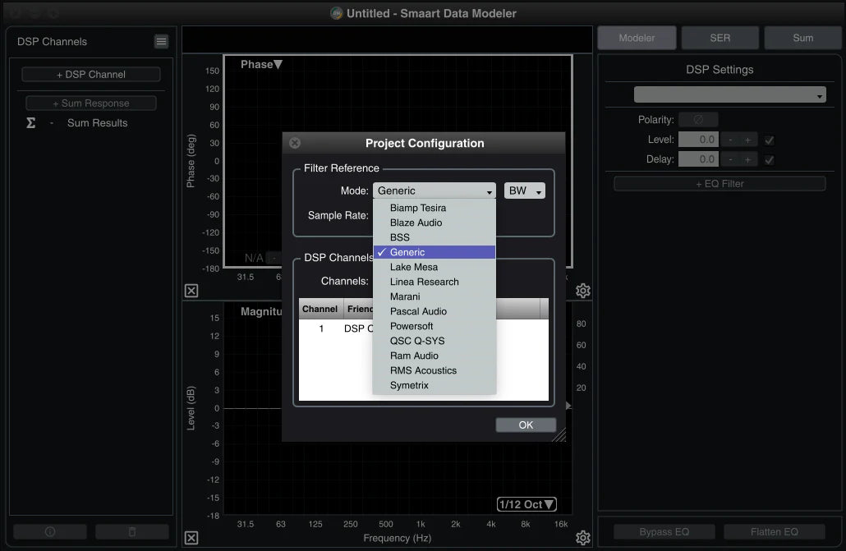The height and width of the screenshot is (551, 846).
Task: Choose QSC Q-SYS in the Mode list
Action: click(417, 341)
